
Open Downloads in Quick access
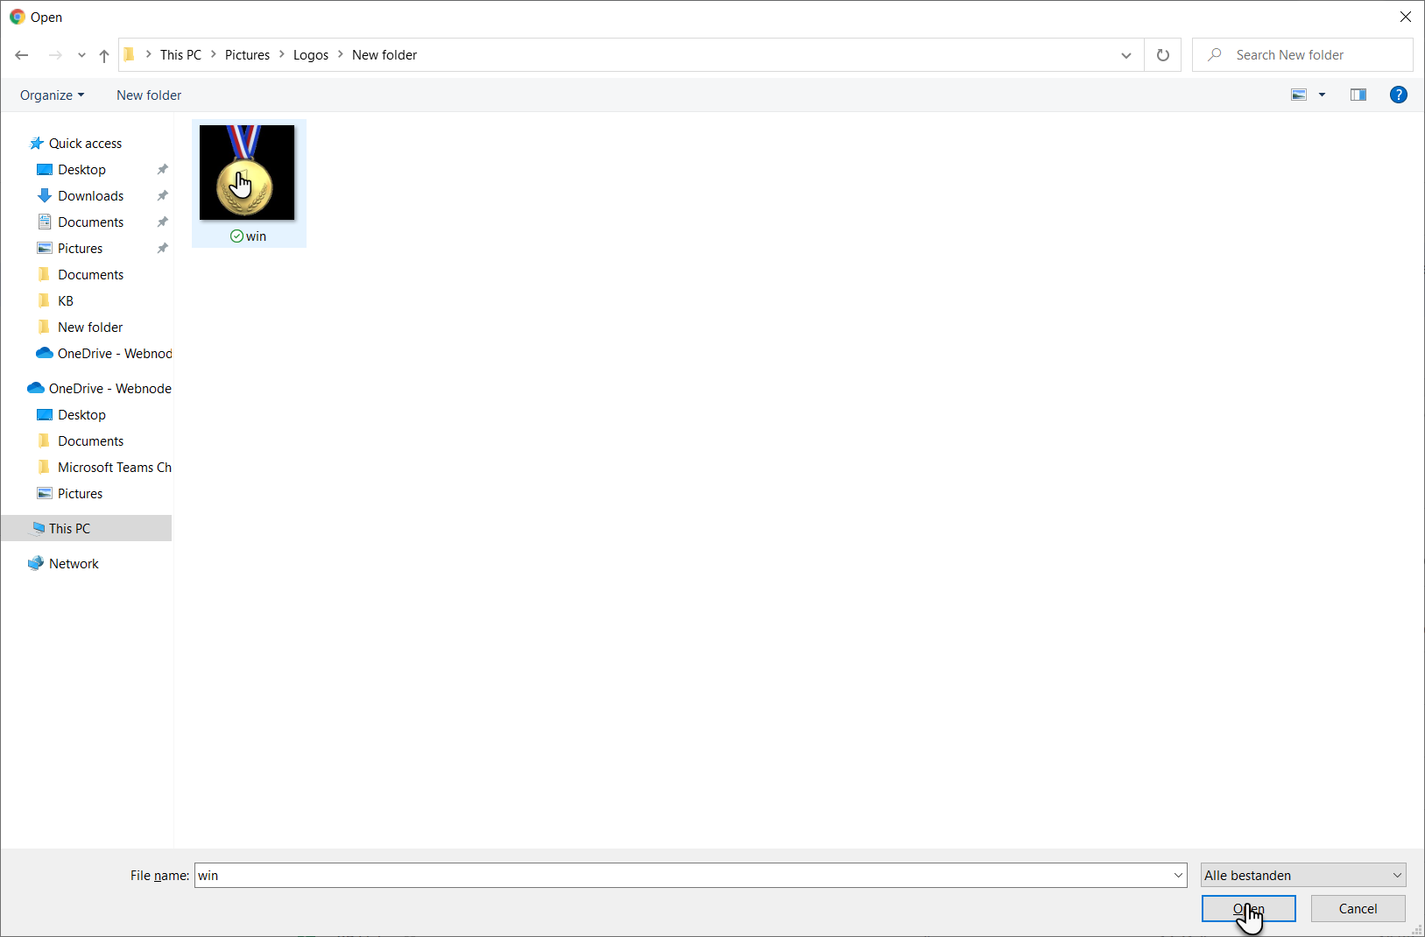pos(90,196)
